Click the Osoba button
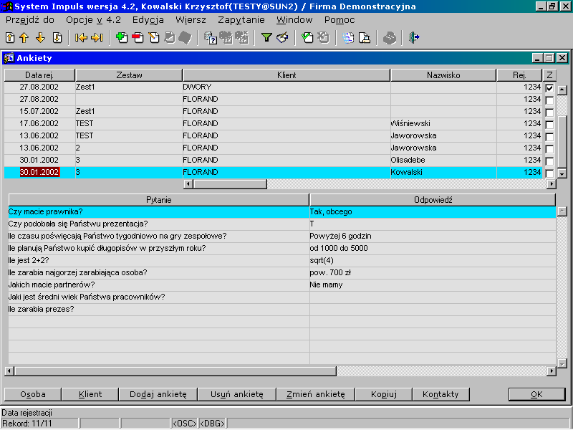 [32, 394]
